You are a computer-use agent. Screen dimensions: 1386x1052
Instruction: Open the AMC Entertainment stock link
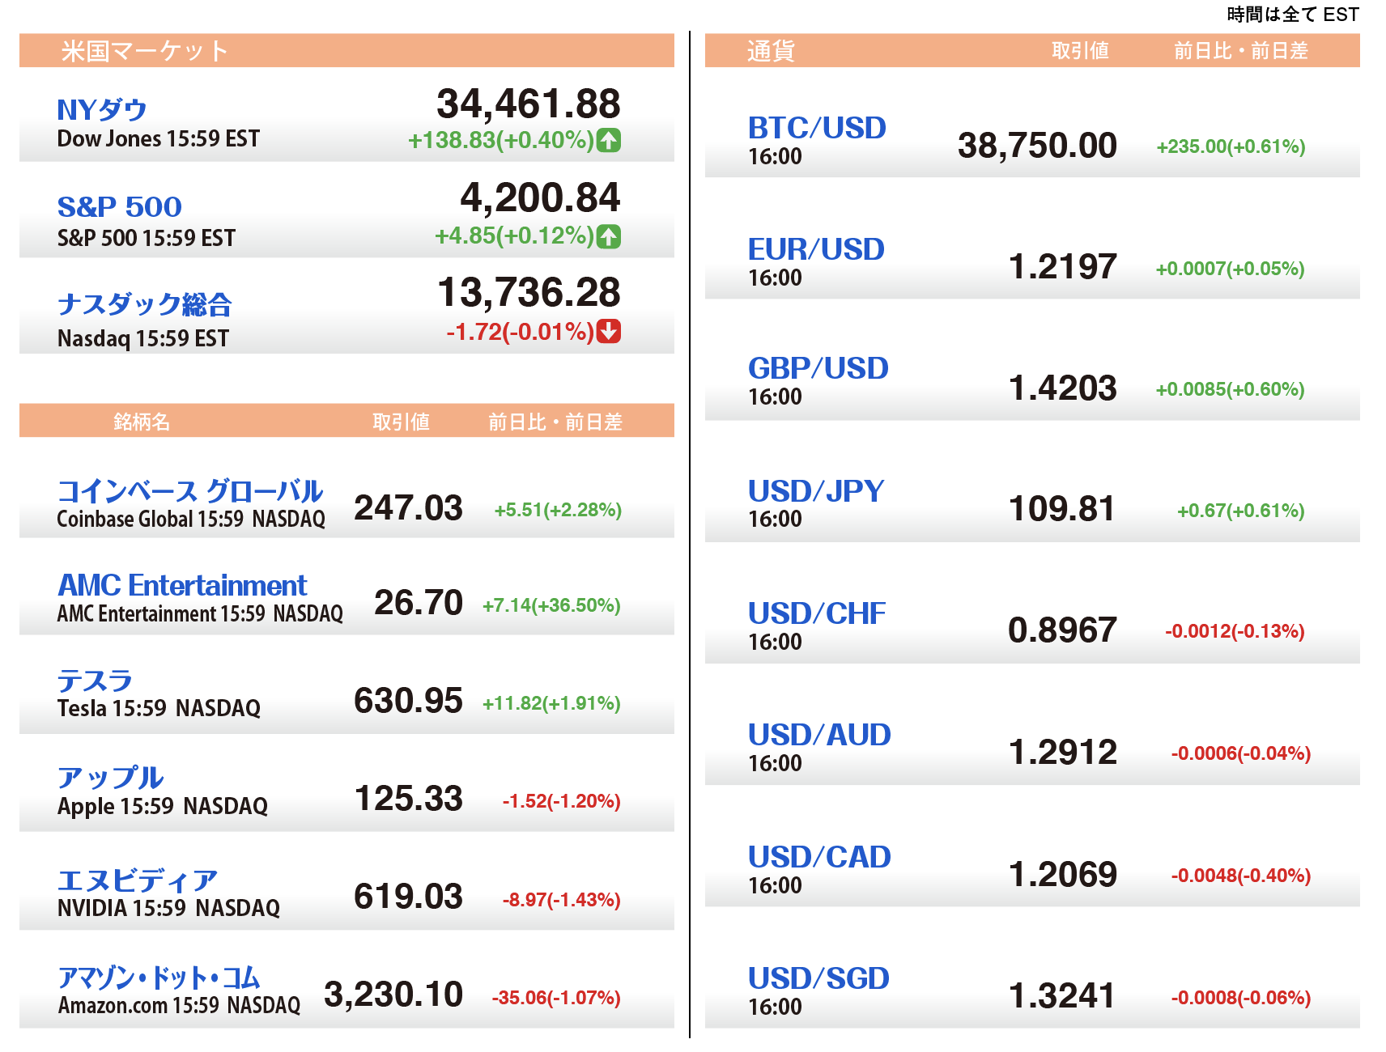point(182,585)
